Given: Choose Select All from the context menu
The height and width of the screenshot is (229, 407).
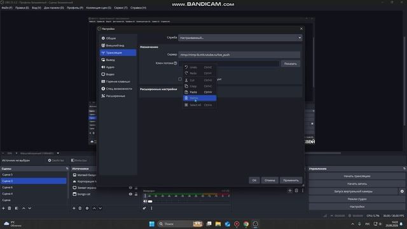Looking at the screenshot, I should [x=200, y=105].
